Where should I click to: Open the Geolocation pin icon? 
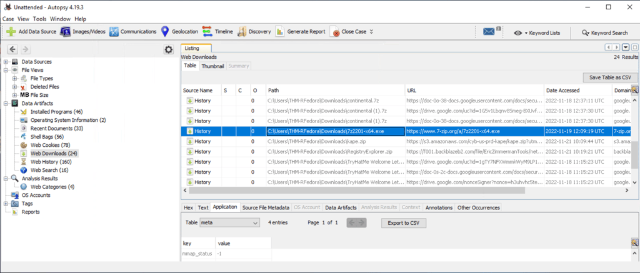pyautogui.click(x=165, y=31)
